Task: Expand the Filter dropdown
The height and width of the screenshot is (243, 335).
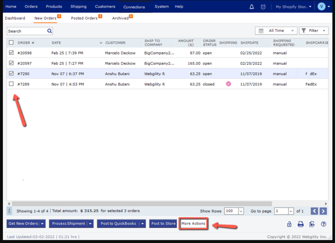Action: point(313,31)
